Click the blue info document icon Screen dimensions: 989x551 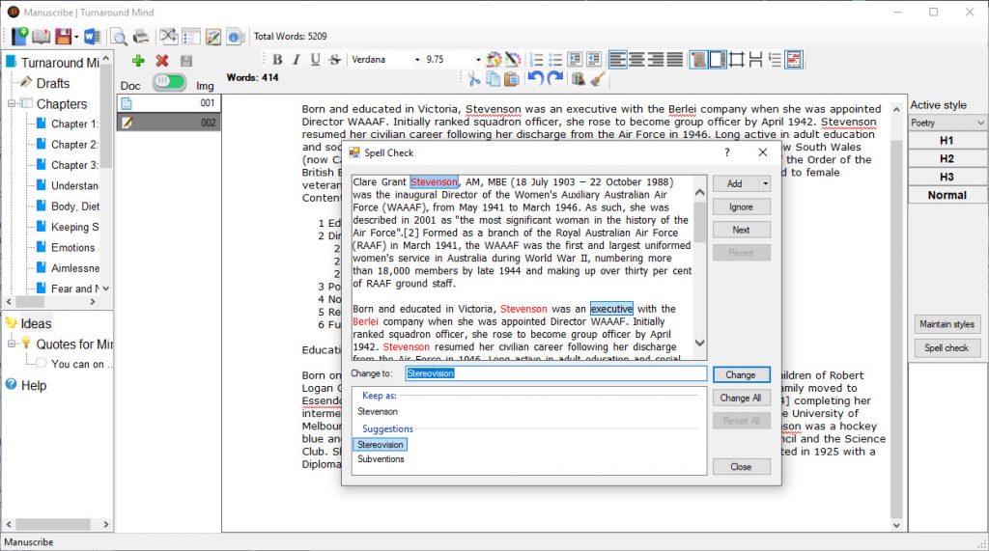click(236, 37)
